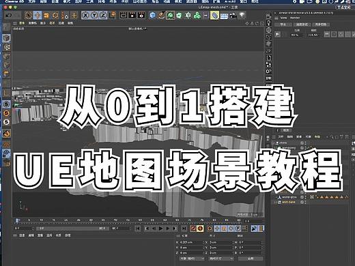Viewport: 355px width, 266px height.
Task: Select the Live Selection tool
Action: (x=28, y=16)
